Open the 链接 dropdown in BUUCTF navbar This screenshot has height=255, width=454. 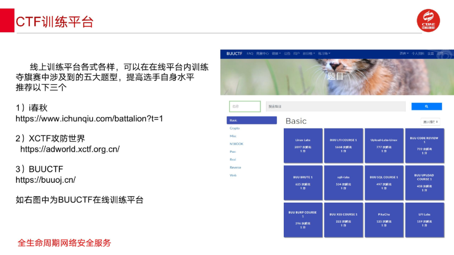[276, 53]
